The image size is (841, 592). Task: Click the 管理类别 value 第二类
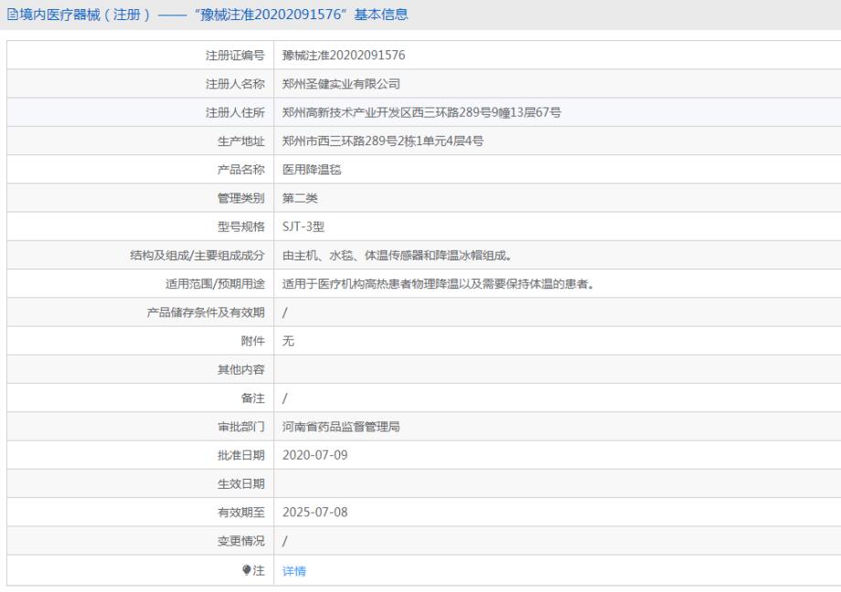pos(301,198)
